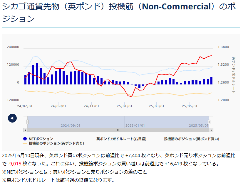Image resolution: width=243 pixels, height=190 pixels.
Task: Click the scrollbar left arrow under the navigator
Action: point(25,130)
